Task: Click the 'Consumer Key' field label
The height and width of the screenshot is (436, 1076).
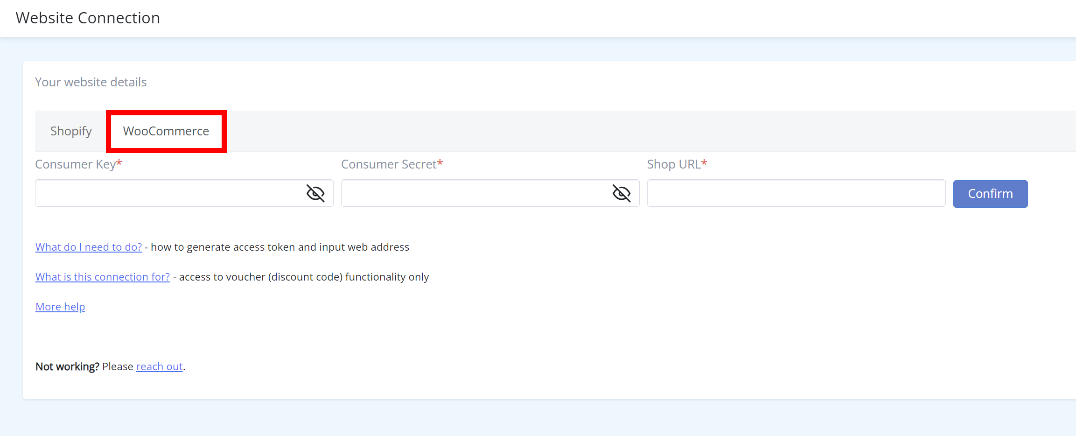Action: click(x=78, y=164)
